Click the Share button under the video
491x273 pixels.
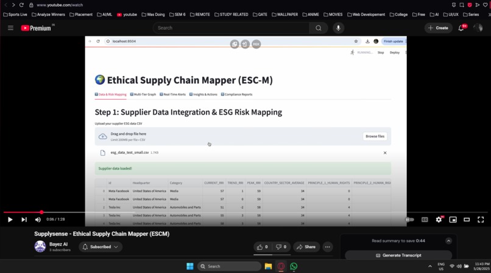tap(306, 247)
